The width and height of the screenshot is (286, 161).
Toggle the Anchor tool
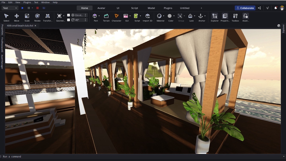click(x=200, y=16)
